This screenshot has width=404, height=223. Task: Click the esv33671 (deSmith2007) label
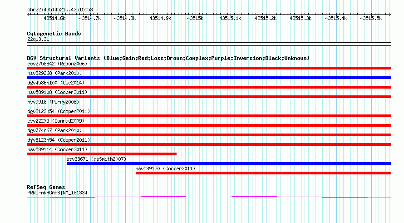(x=96, y=159)
